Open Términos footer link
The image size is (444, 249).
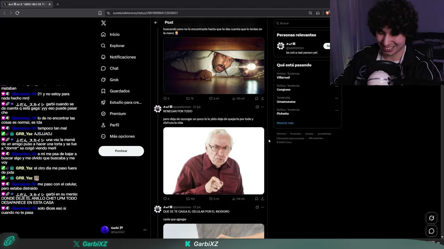(281, 134)
